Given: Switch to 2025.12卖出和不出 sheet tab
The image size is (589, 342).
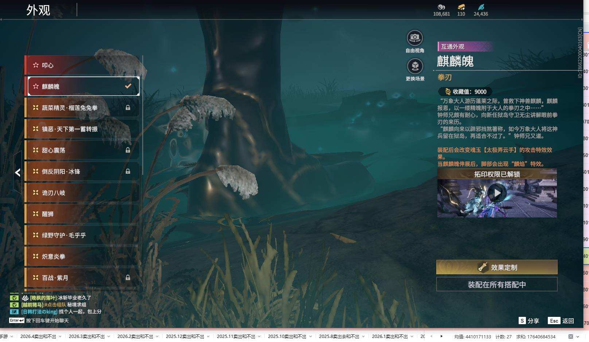Looking at the screenshot, I should (x=185, y=337).
